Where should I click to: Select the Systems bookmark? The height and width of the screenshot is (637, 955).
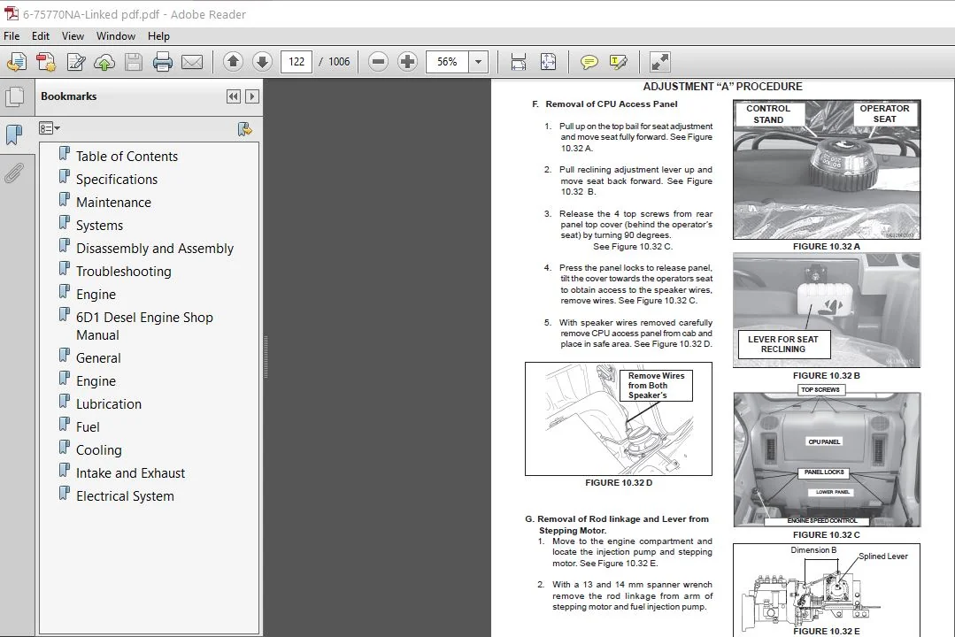pos(99,226)
